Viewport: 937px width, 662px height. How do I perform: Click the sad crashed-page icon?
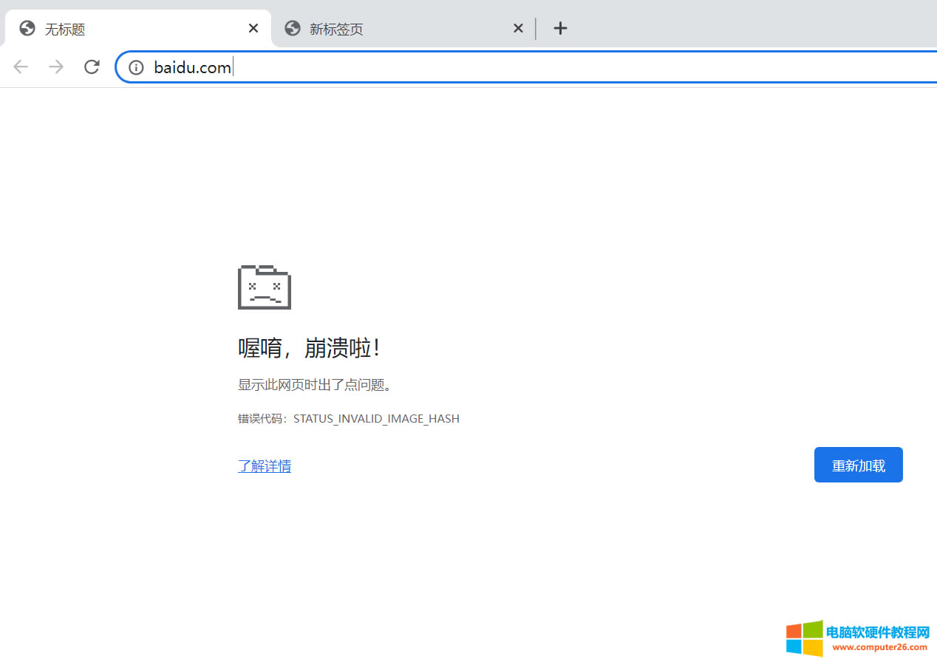point(264,287)
